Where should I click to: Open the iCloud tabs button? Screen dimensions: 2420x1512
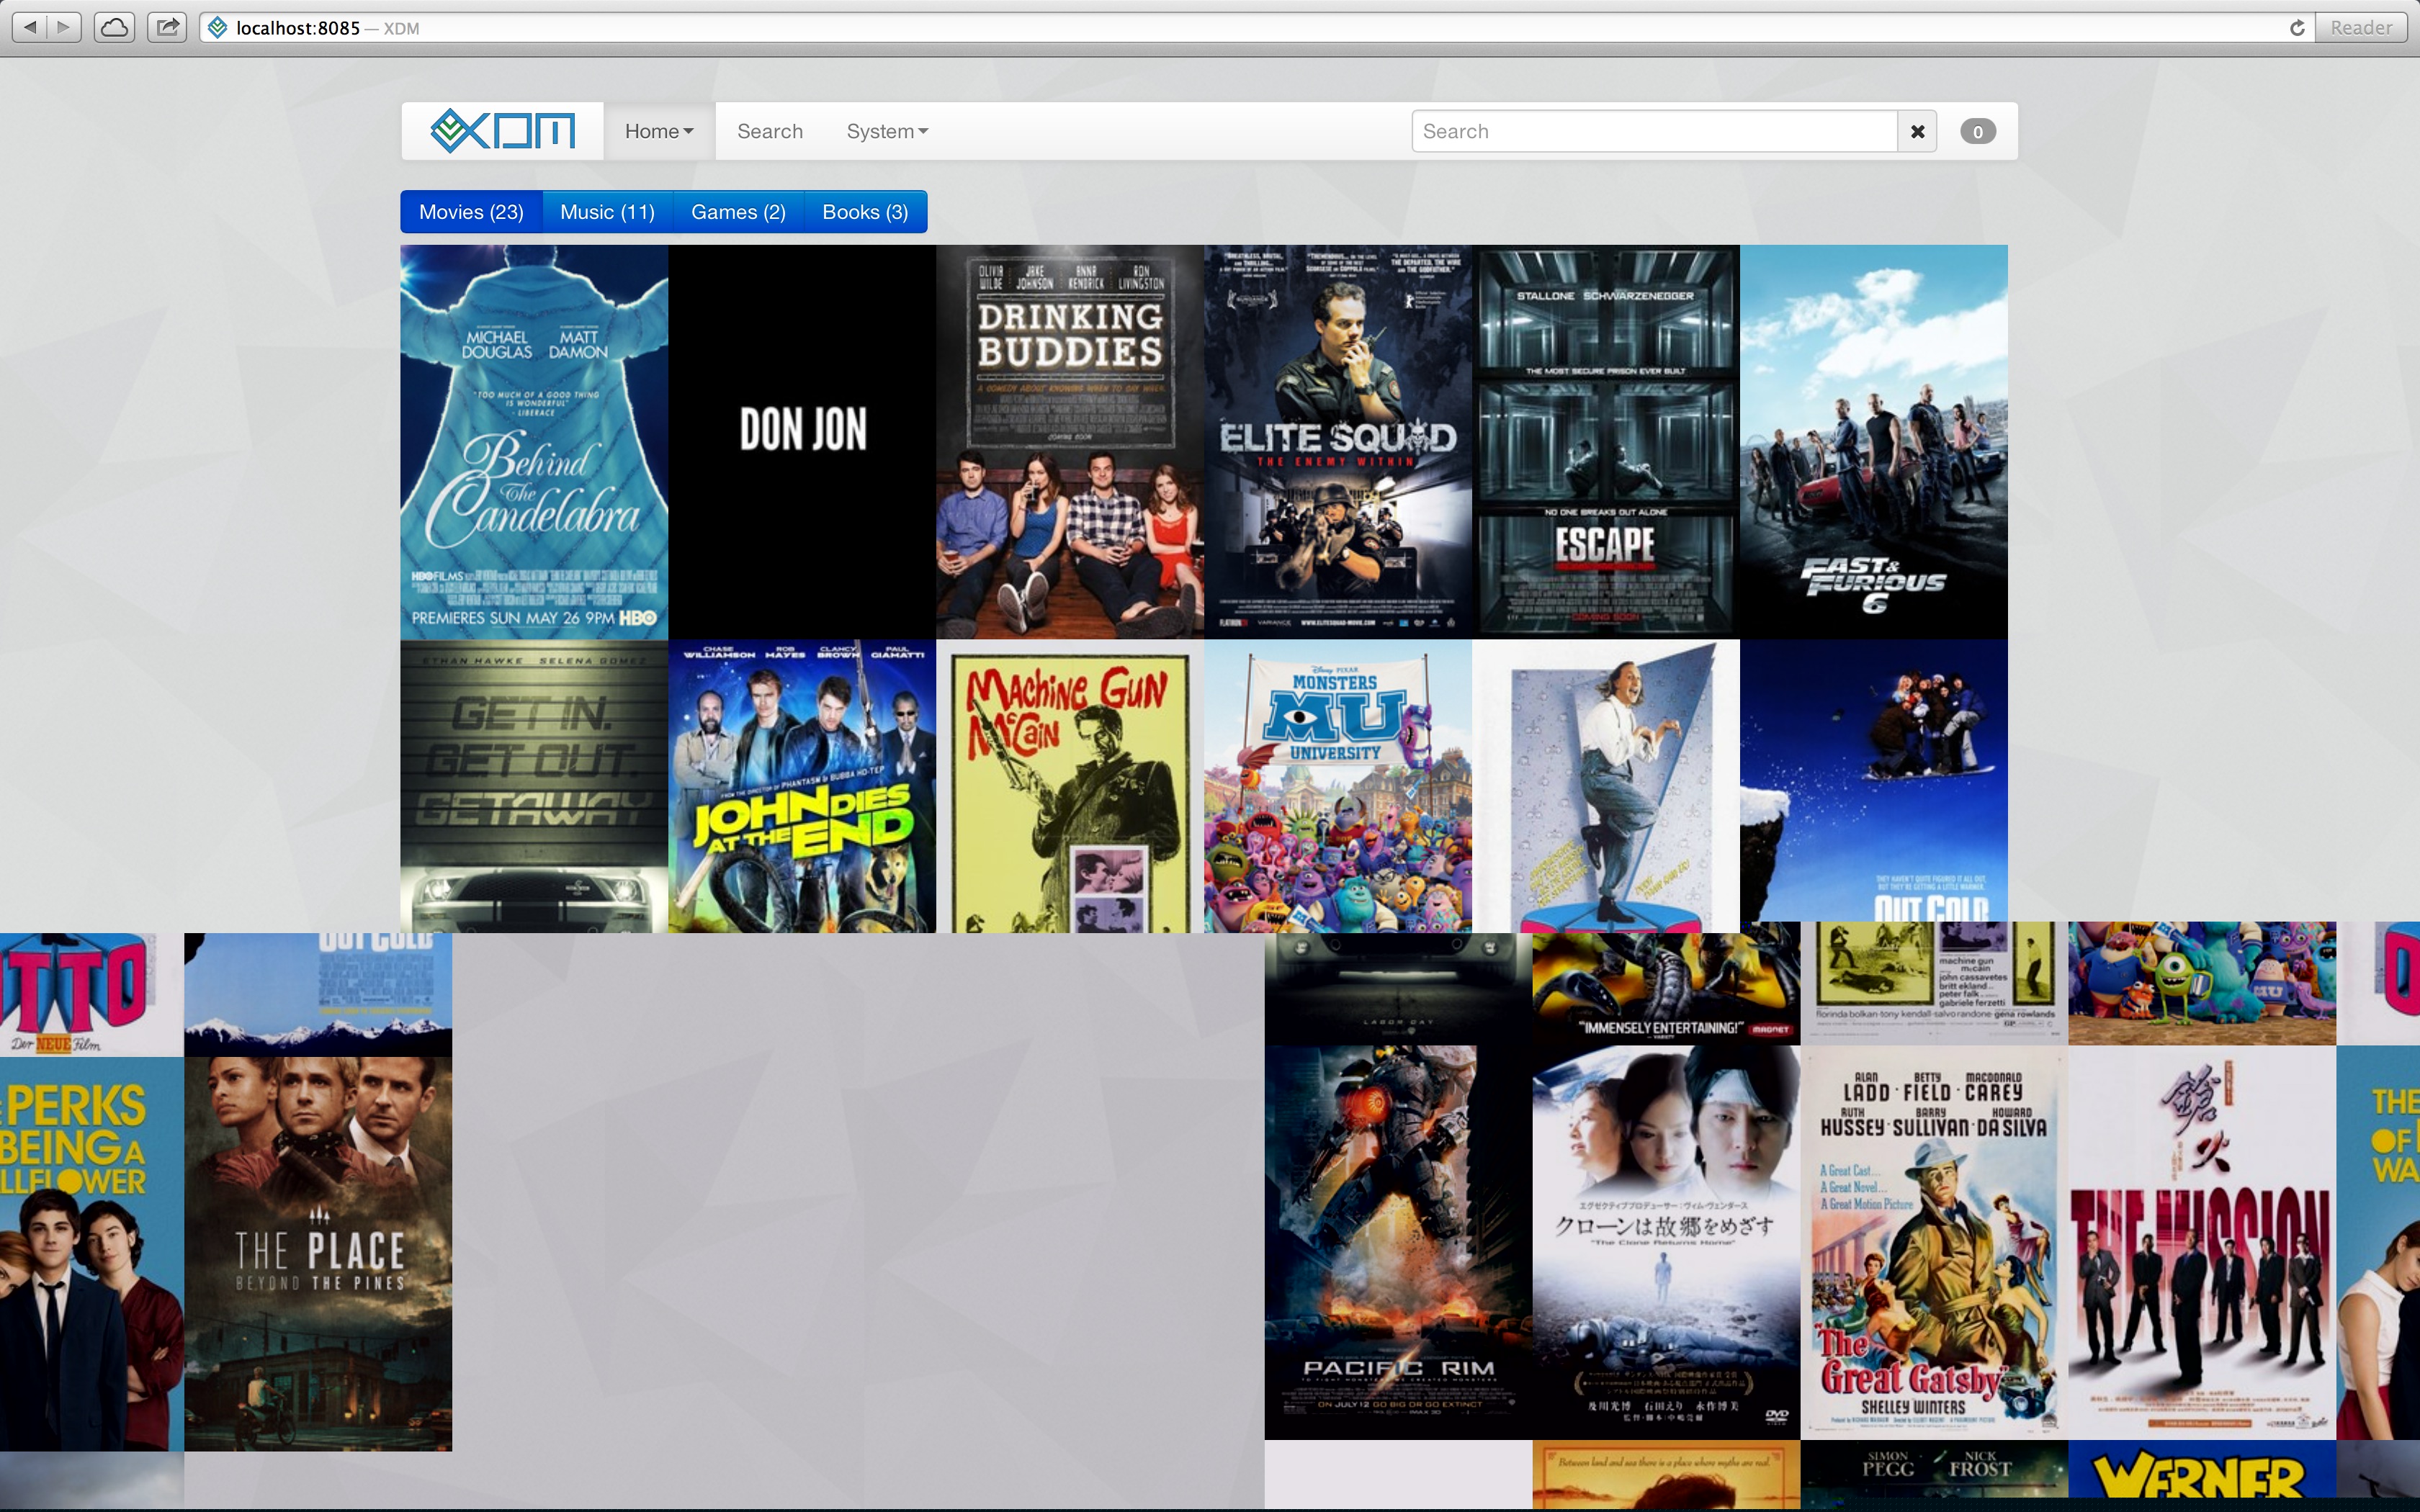pyautogui.click(x=115, y=27)
